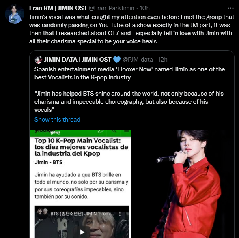Image resolution: width=239 pixels, height=238 pixels.
Task: Open video options three-dot menu
Action: tap(120, 214)
